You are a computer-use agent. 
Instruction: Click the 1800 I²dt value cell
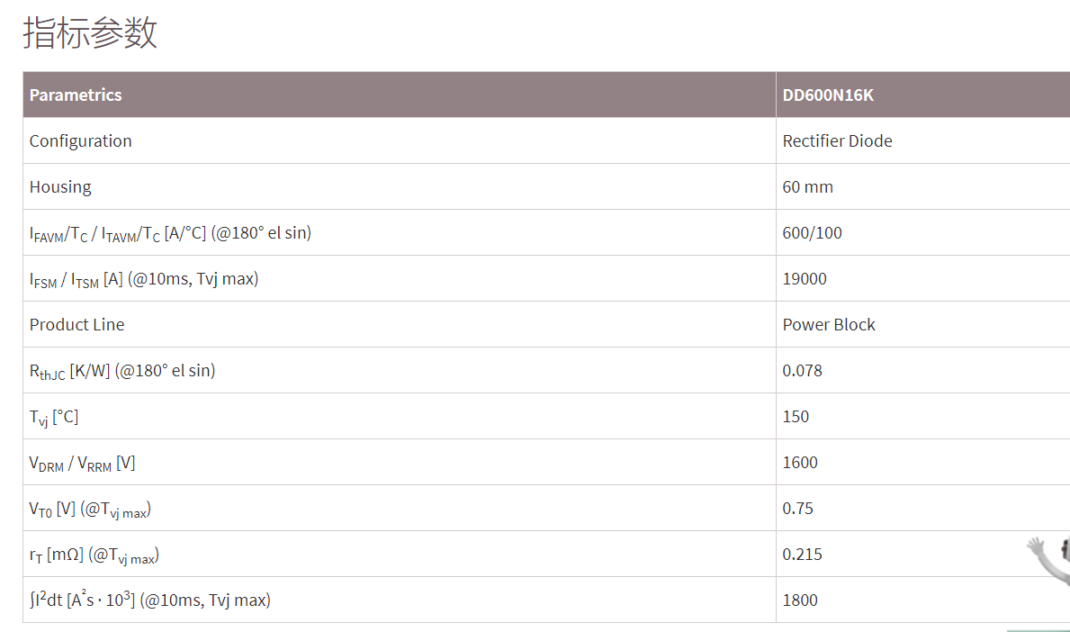point(800,600)
